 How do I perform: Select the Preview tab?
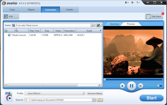pyautogui.click(x=131, y=24)
